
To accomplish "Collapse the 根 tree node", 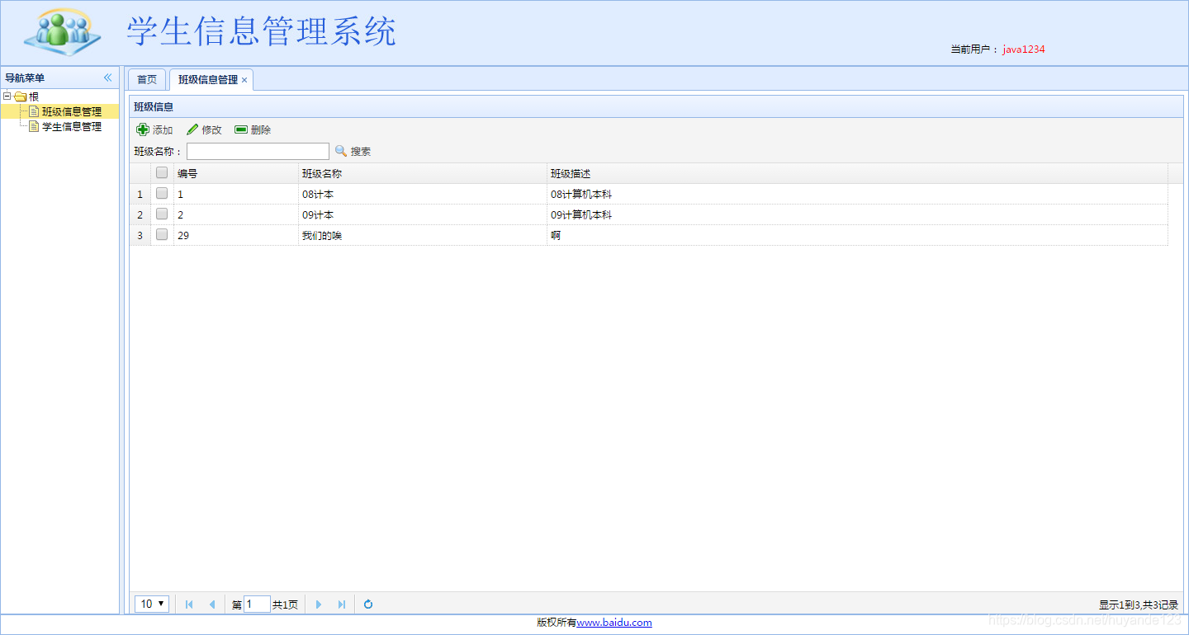I will [x=7, y=96].
